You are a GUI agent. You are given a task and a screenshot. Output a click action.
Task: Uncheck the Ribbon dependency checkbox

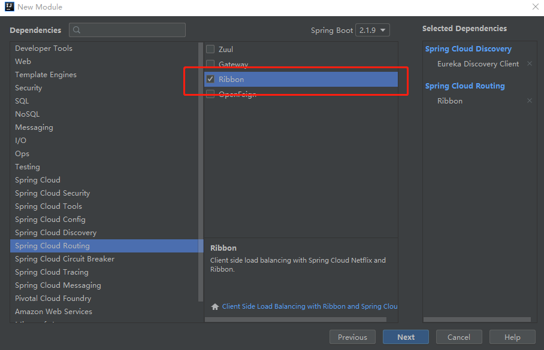point(210,79)
